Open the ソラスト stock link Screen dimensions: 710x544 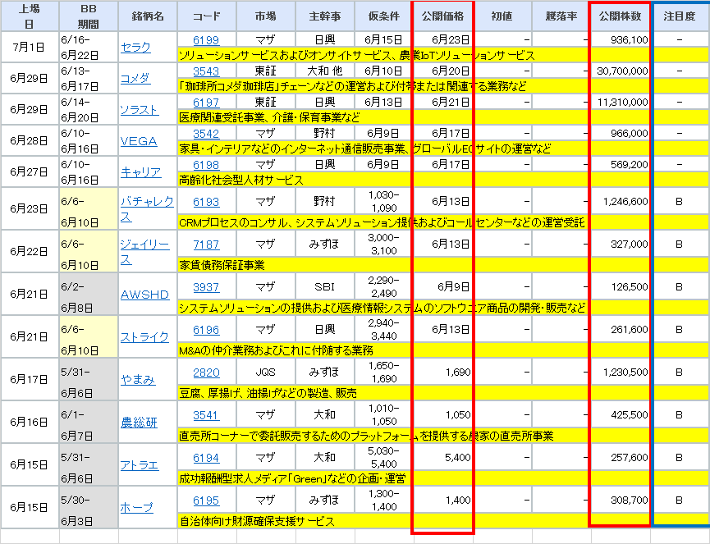pos(140,109)
